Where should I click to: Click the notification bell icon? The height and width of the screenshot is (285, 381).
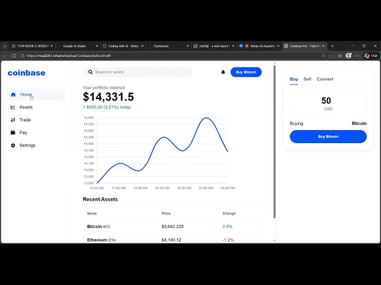click(223, 72)
